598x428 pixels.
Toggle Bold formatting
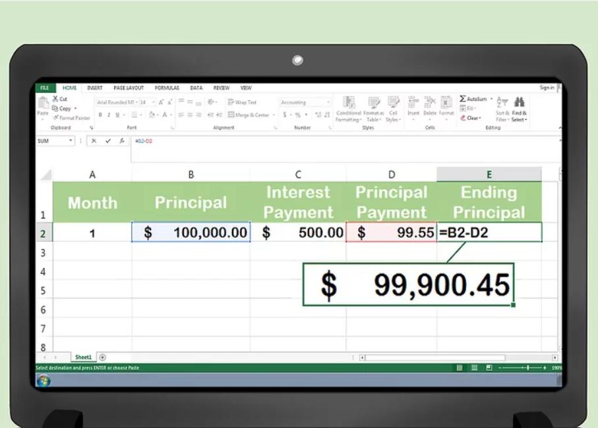(x=100, y=115)
